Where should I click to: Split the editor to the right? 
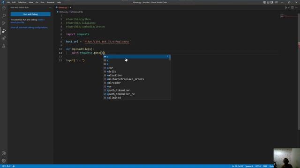[292, 7]
